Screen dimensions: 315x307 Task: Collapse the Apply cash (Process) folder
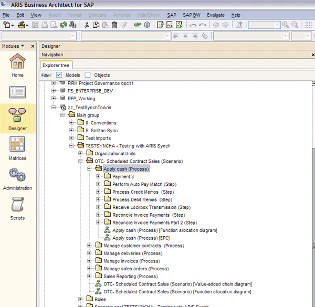point(89,169)
